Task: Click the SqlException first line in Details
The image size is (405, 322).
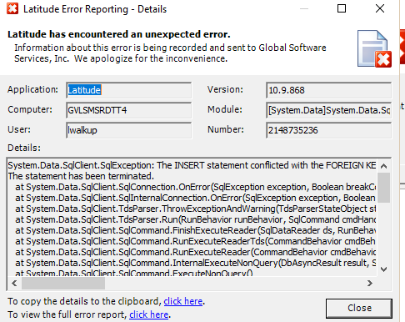Action: [192, 165]
